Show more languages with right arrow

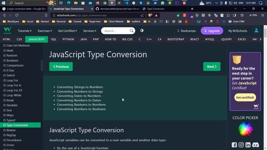pos(260,39)
